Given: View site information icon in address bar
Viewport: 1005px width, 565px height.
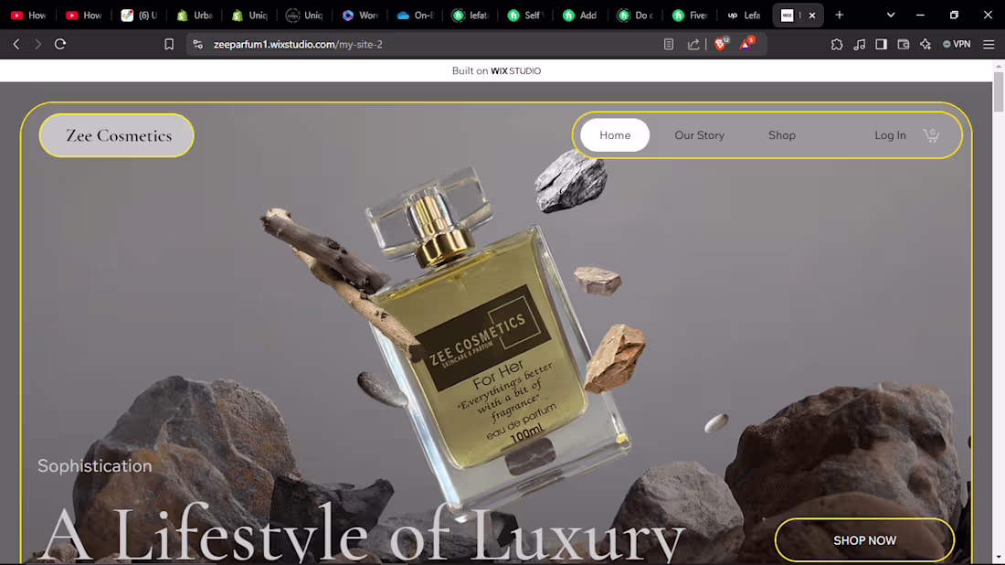Looking at the screenshot, I should [x=198, y=44].
